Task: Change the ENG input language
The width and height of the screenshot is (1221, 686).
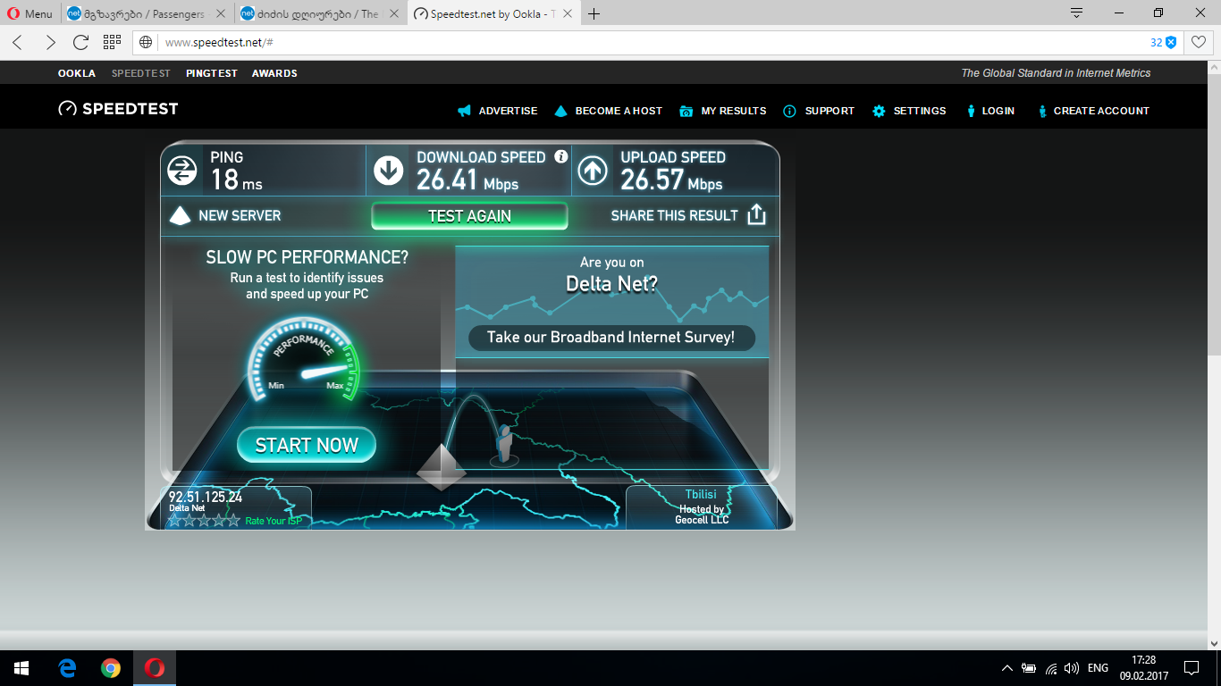Action: pyautogui.click(x=1098, y=668)
